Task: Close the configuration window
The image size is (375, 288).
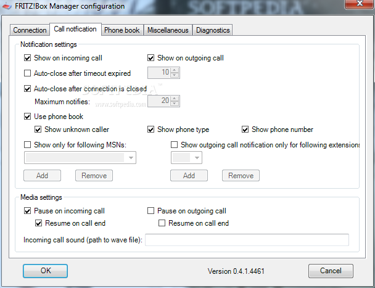Action: point(359,4)
